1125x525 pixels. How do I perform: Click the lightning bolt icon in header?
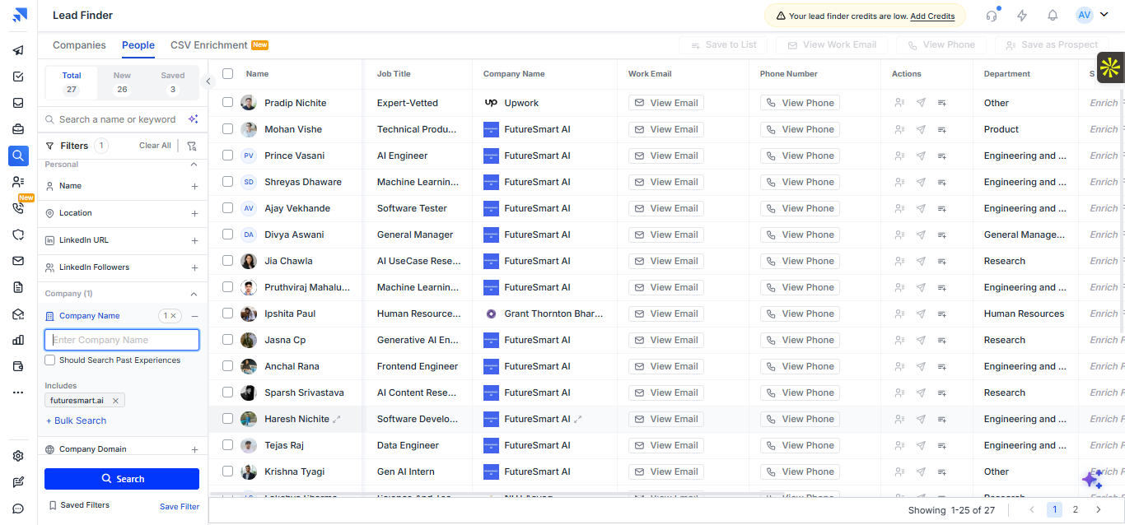1022,16
